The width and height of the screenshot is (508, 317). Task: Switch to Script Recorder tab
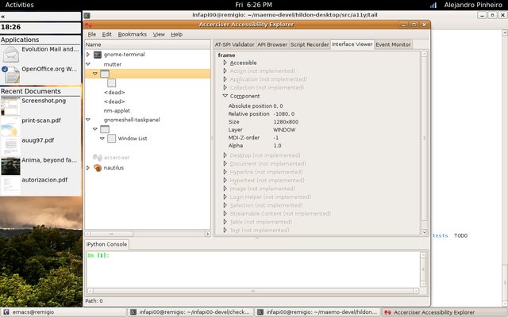pyautogui.click(x=310, y=44)
